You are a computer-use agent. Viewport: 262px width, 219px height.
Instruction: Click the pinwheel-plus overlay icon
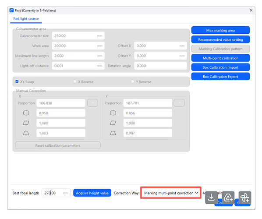[245, 198]
